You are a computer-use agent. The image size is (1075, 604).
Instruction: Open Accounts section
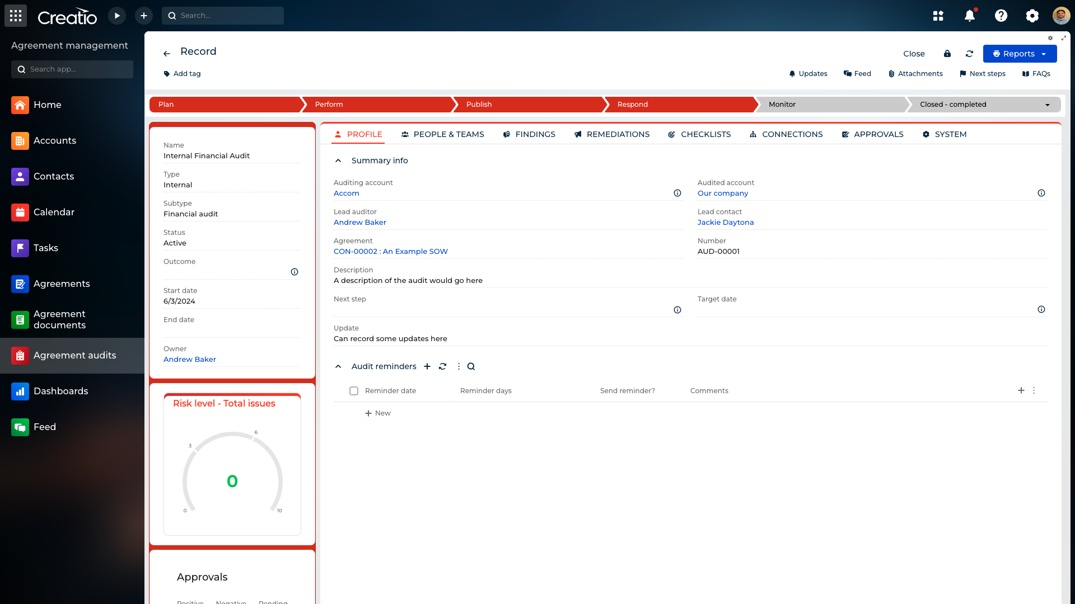[x=72, y=140]
